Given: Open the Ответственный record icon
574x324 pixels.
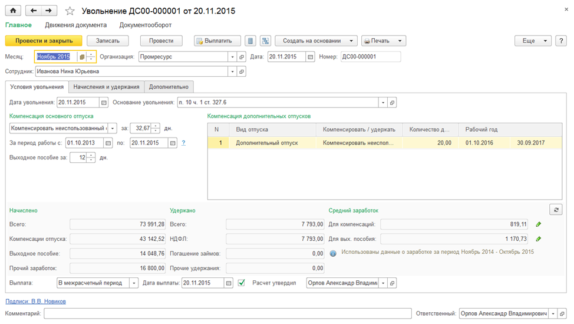Looking at the screenshot, I should (x=562, y=314).
